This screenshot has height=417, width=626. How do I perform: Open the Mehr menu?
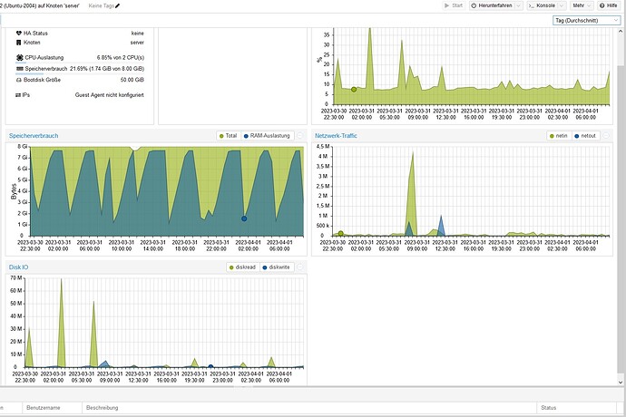click(x=582, y=5)
